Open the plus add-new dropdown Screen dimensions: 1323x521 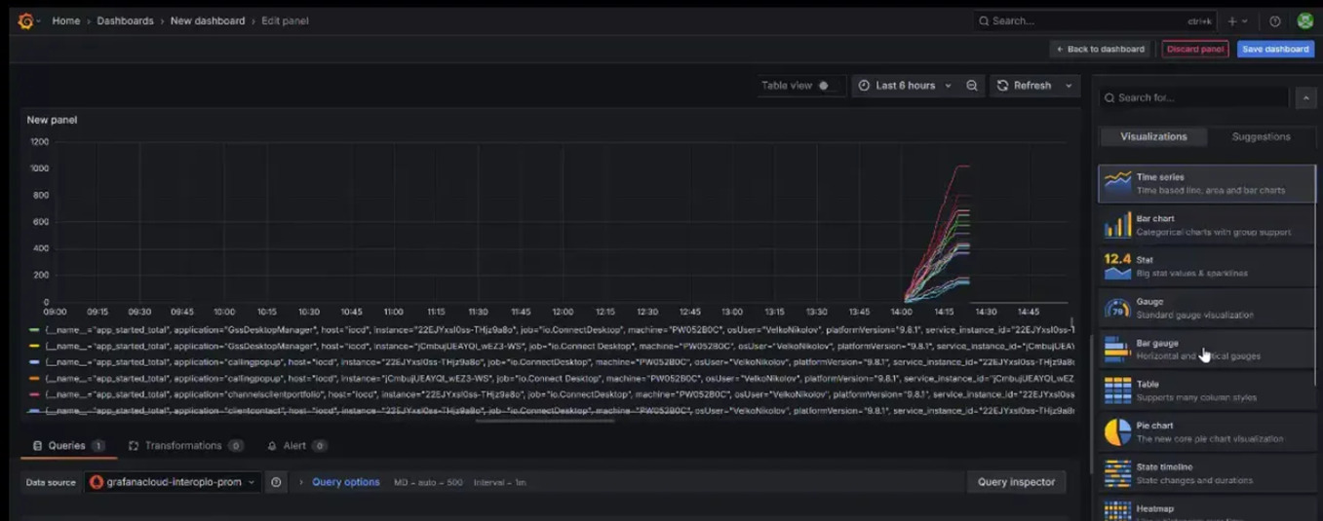click(1237, 20)
